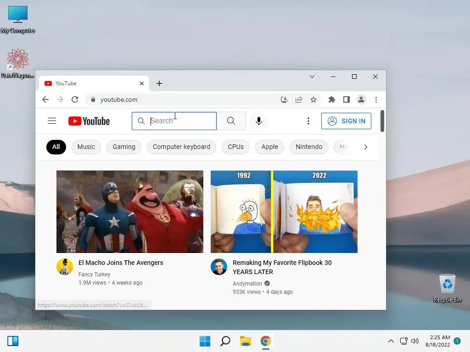Select the All filter chip
The height and width of the screenshot is (352, 470).
[x=56, y=147]
